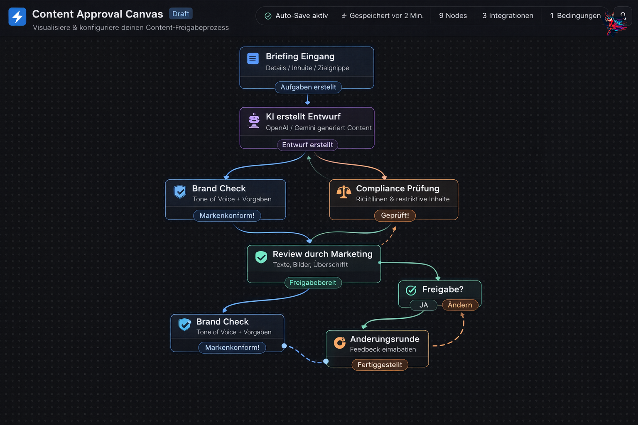This screenshot has height=425, width=638.
Task: Toggle the Auto-Save aktiv setting
Action: (x=296, y=16)
